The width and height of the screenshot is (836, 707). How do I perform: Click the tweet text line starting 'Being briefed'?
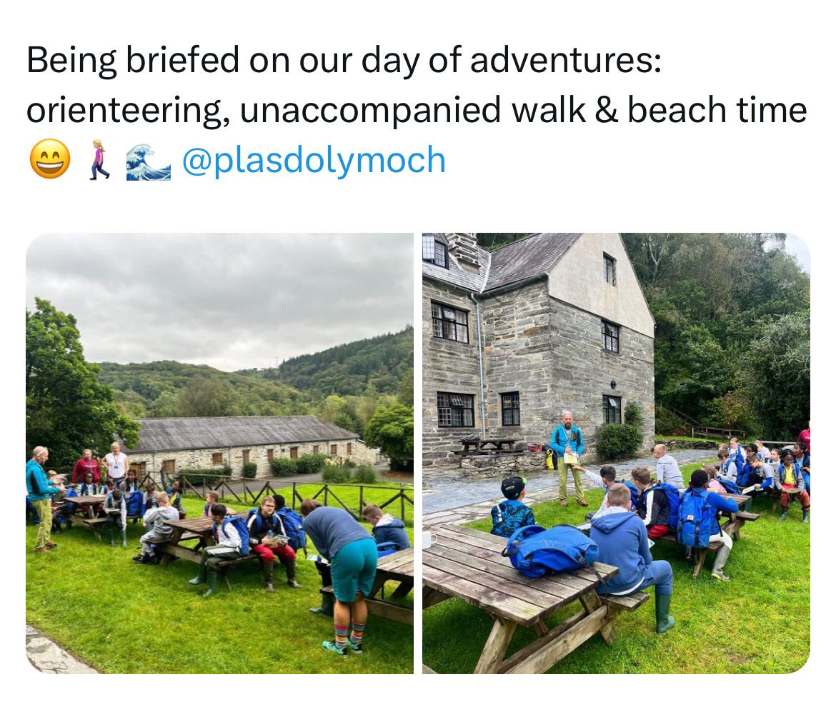343,61
